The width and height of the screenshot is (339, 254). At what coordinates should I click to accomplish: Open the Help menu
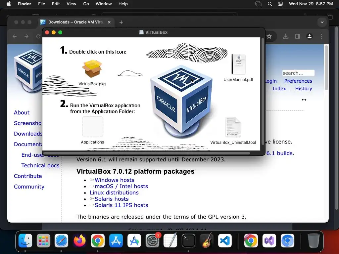[123, 4]
